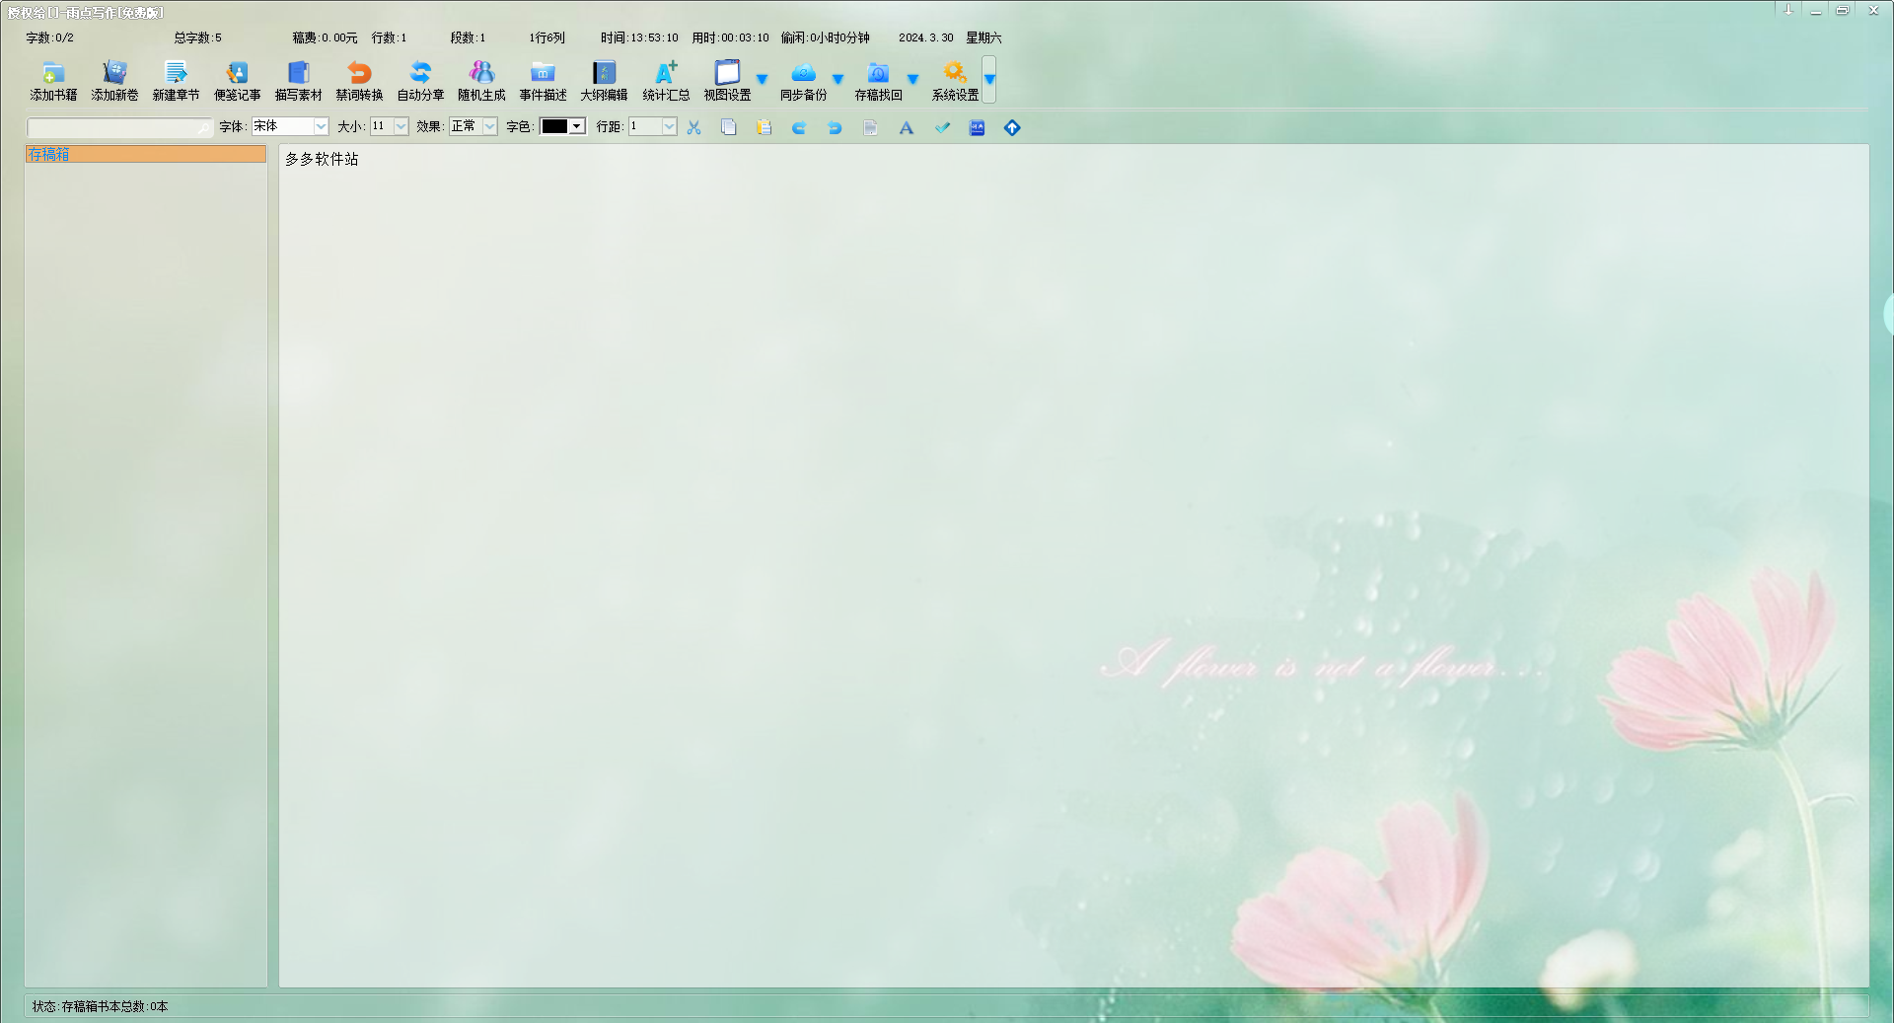
Task: Expand the arrow beside 同步备份
Action: (838, 79)
